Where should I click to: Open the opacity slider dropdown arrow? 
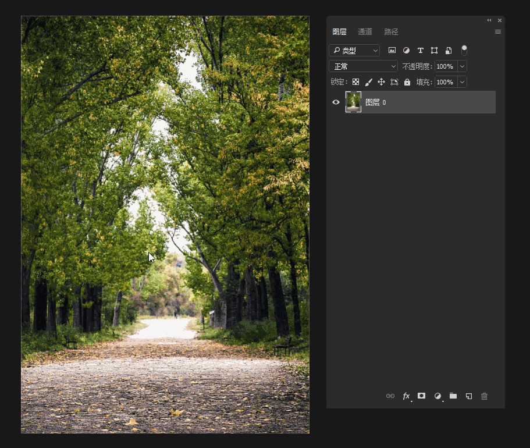[462, 66]
